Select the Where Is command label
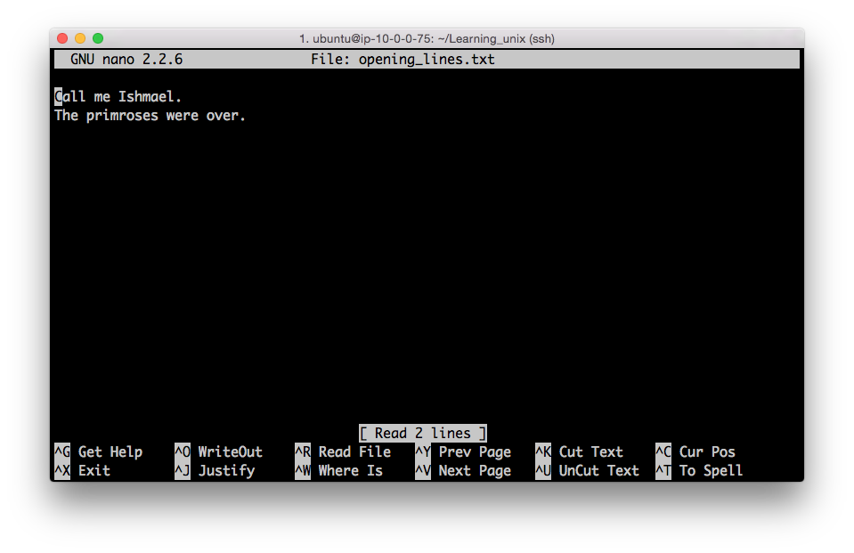Screen dimensions: 854x553 coord(351,471)
